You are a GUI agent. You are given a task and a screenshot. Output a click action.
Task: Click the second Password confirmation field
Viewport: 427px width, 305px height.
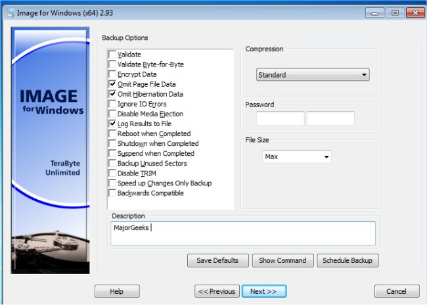(330, 118)
